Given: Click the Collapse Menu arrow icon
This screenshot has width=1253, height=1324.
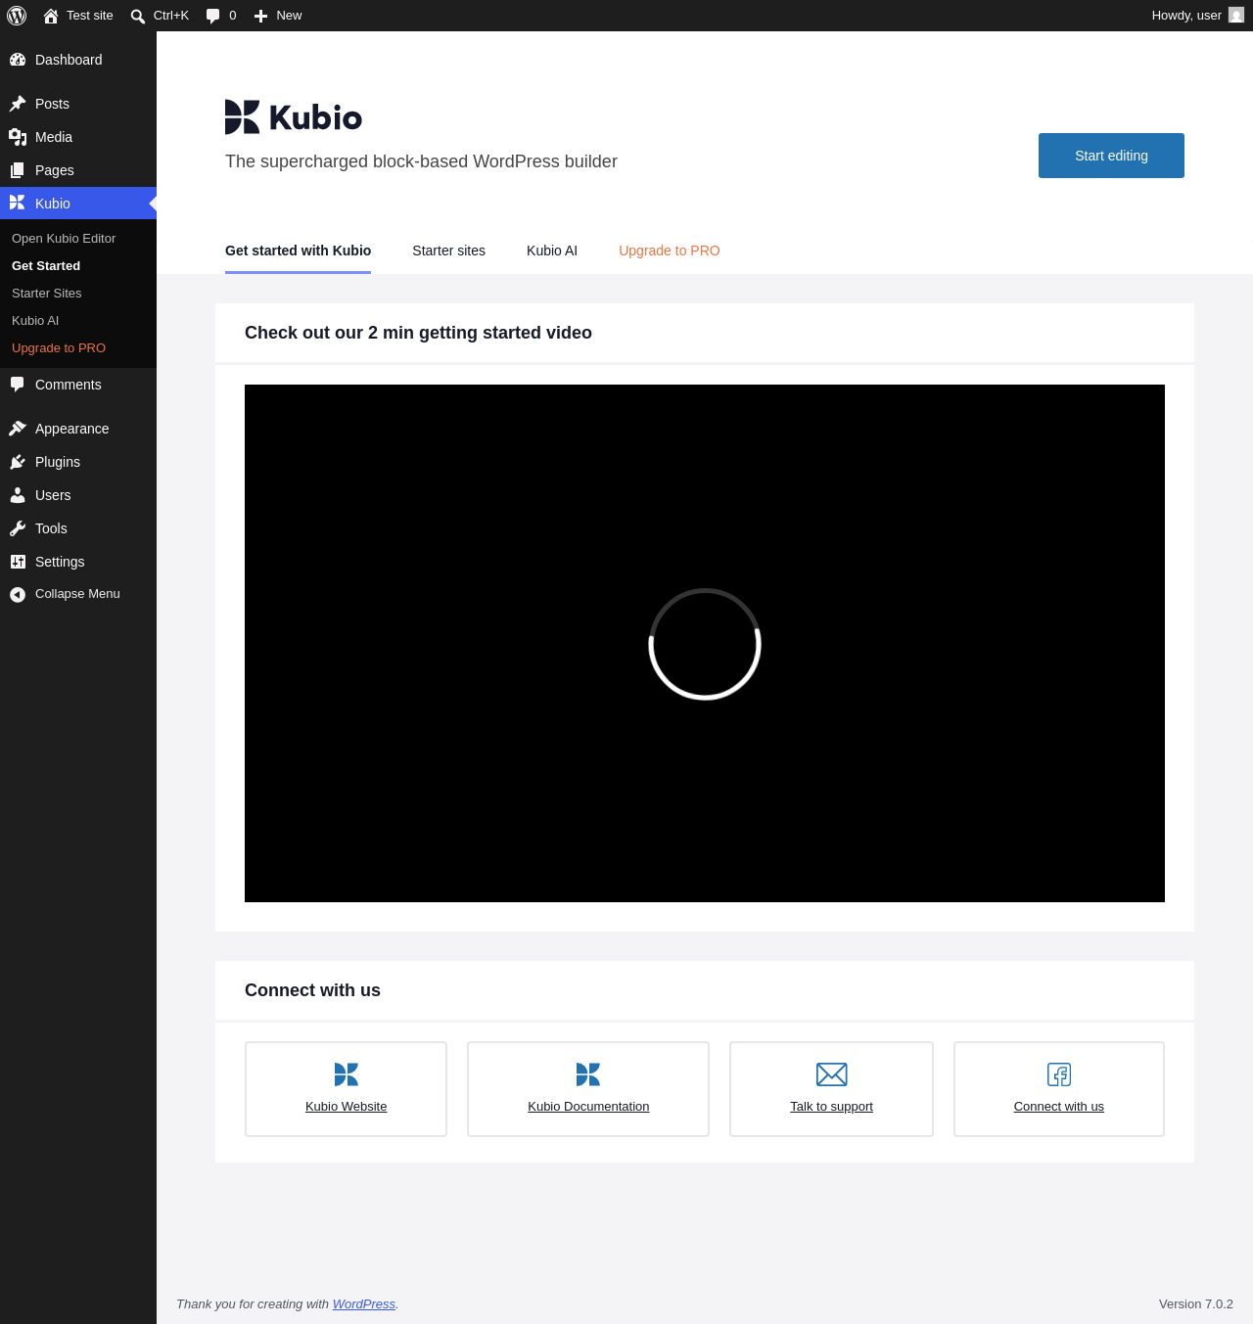Looking at the screenshot, I should pos(18,594).
